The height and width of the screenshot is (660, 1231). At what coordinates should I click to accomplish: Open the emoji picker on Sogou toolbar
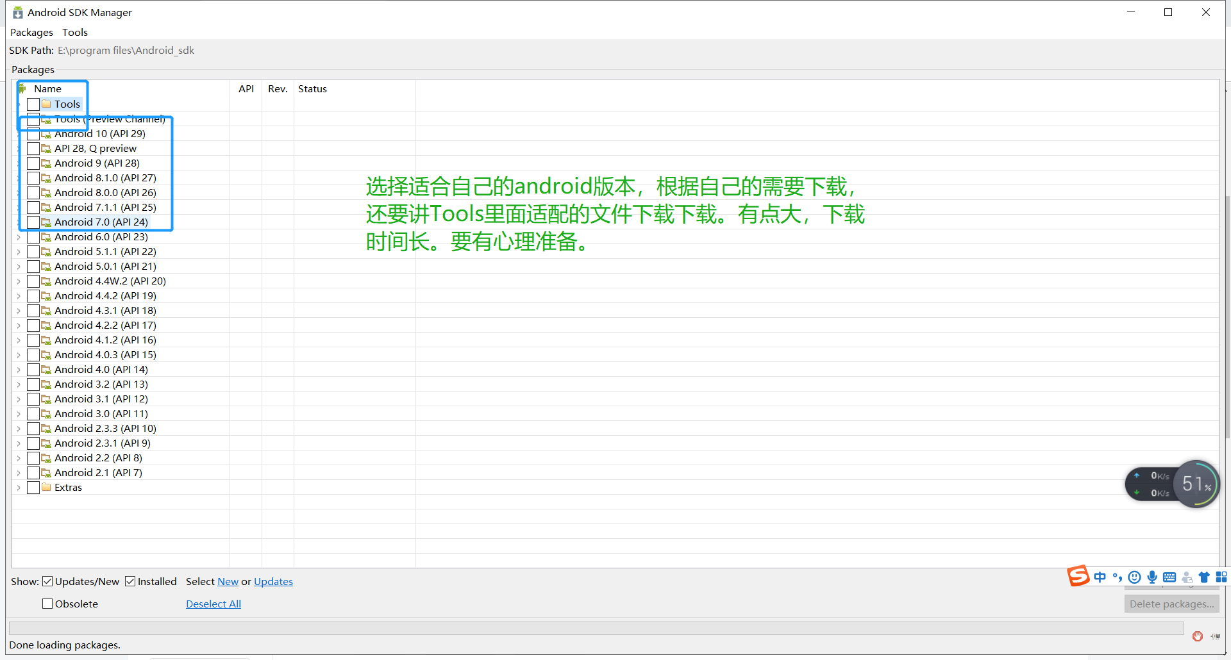[x=1135, y=577]
